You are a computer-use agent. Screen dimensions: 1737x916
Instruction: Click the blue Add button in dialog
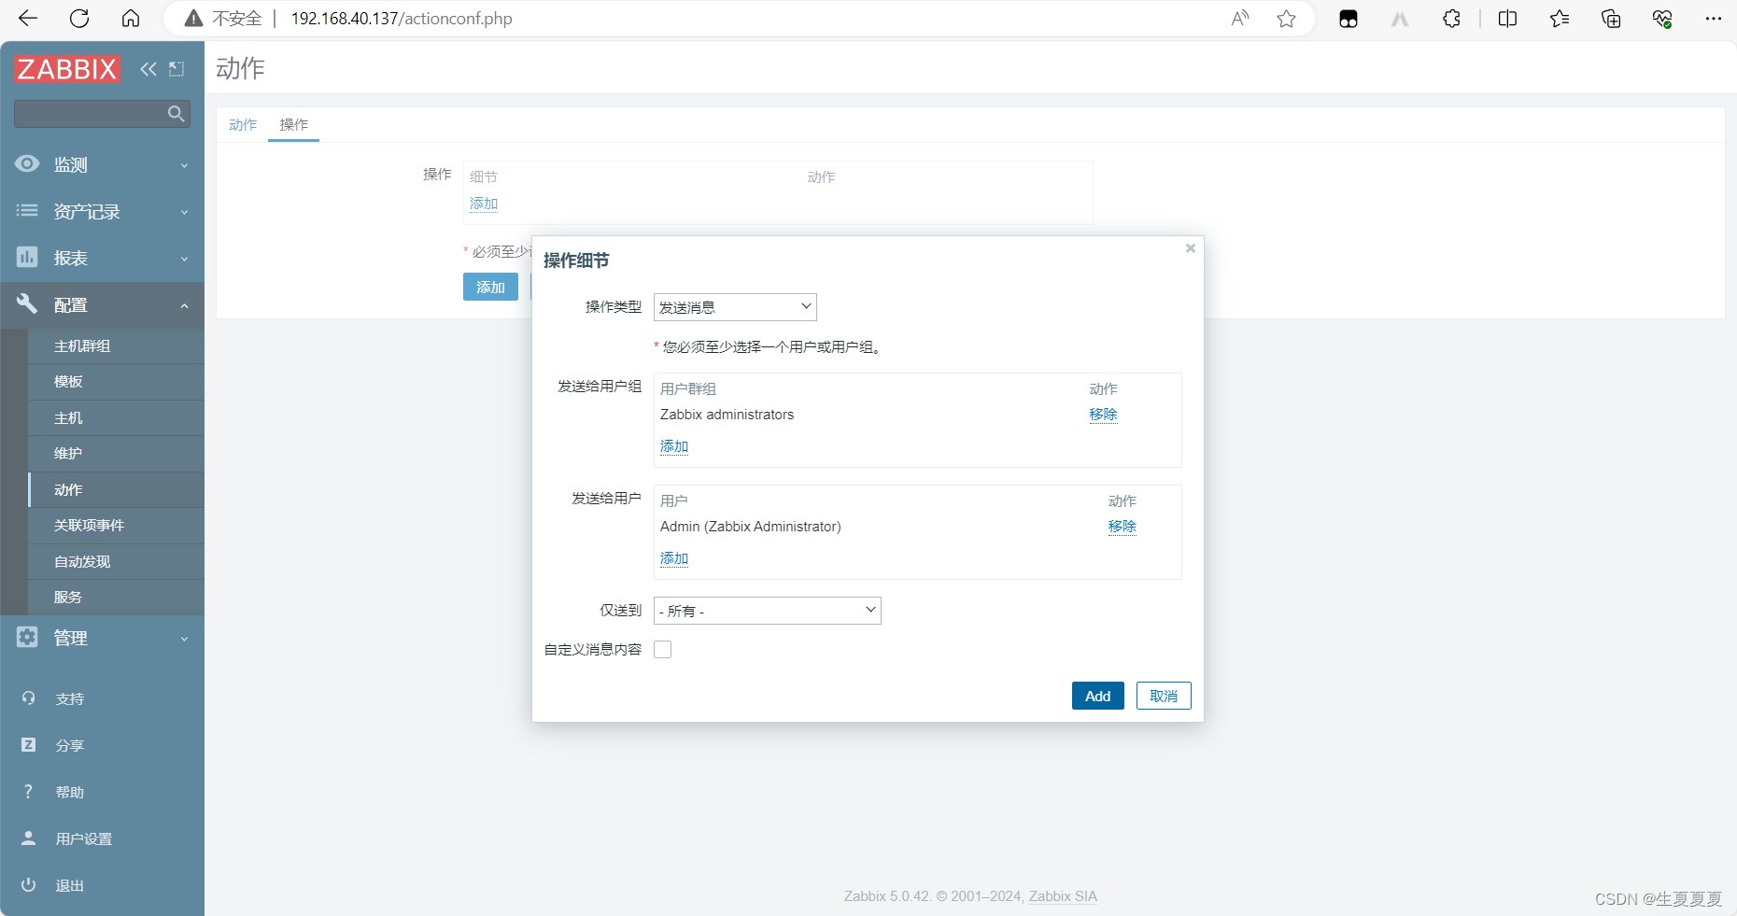point(1097,696)
